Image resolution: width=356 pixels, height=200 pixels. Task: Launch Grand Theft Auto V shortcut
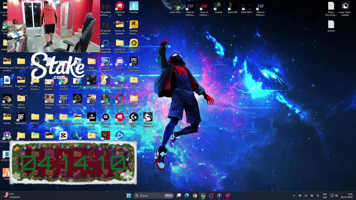pos(63,102)
